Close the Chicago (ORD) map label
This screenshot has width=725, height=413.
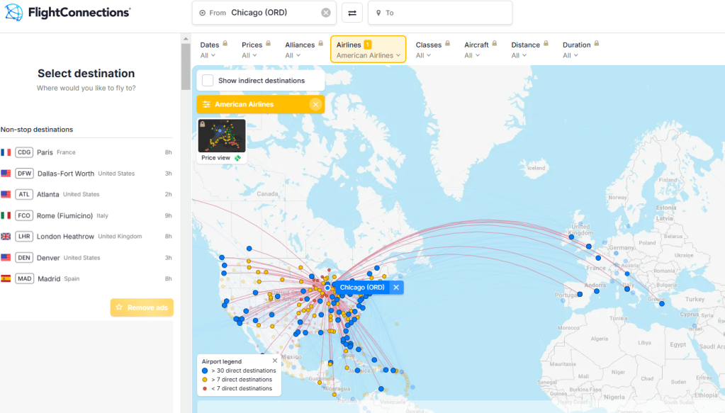tap(396, 287)
